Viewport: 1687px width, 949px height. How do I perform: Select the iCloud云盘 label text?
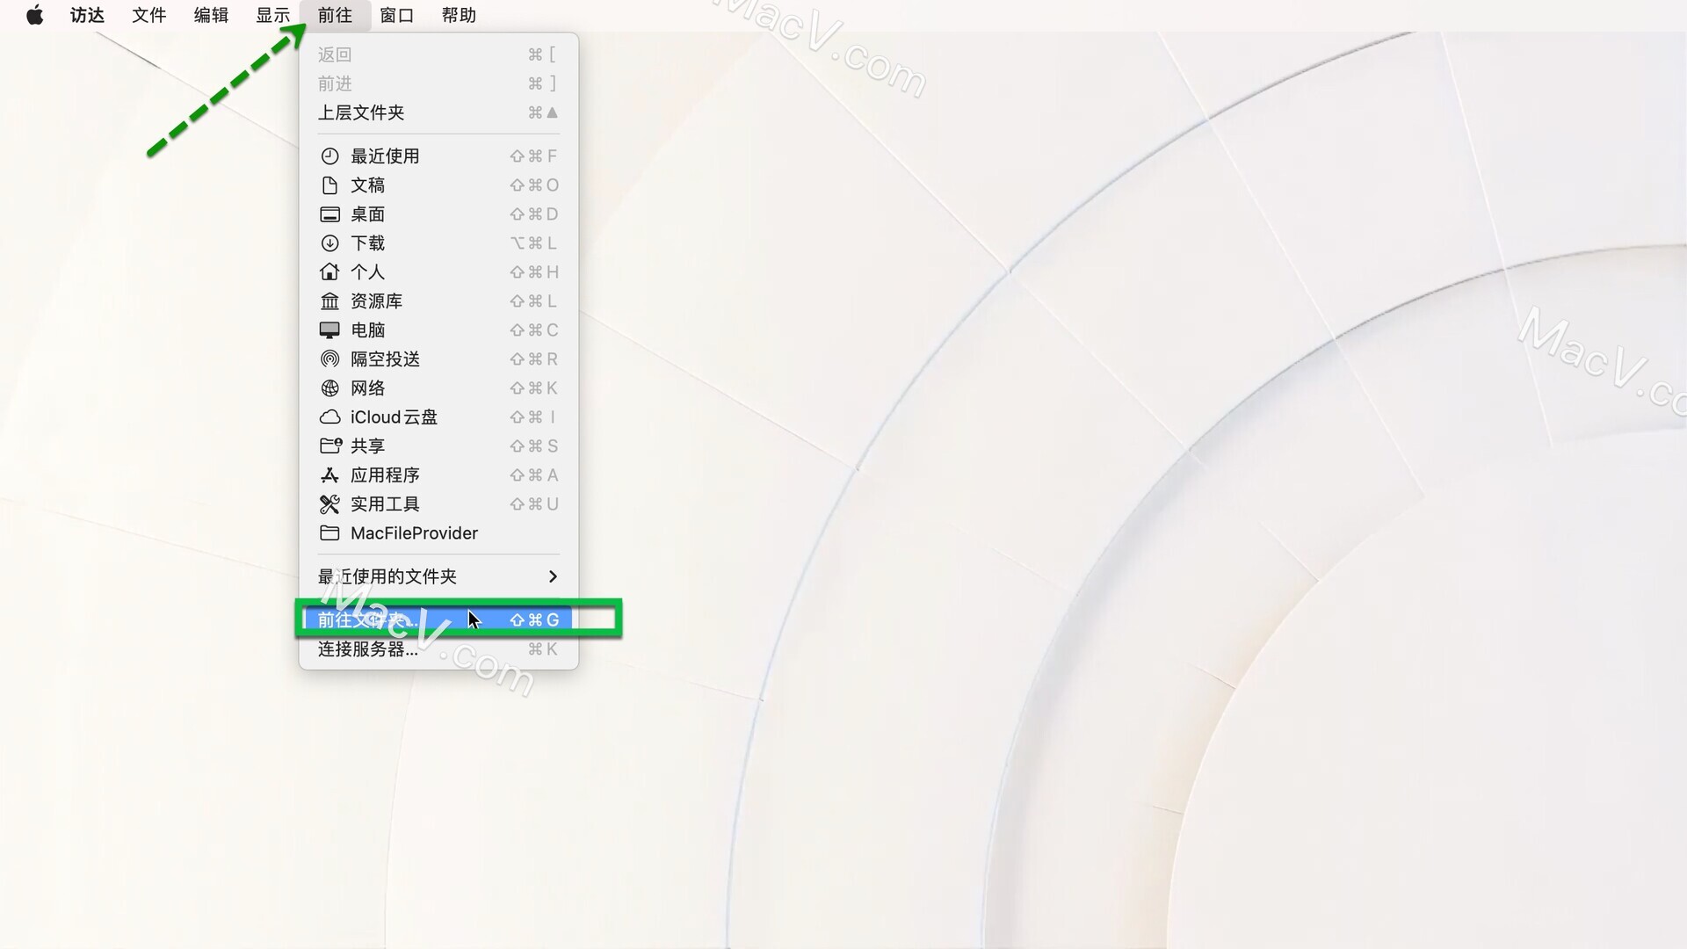click(x=394, y=417)
